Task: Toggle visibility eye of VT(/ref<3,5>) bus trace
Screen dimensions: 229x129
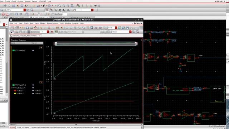Action: (x=33, y=88)
